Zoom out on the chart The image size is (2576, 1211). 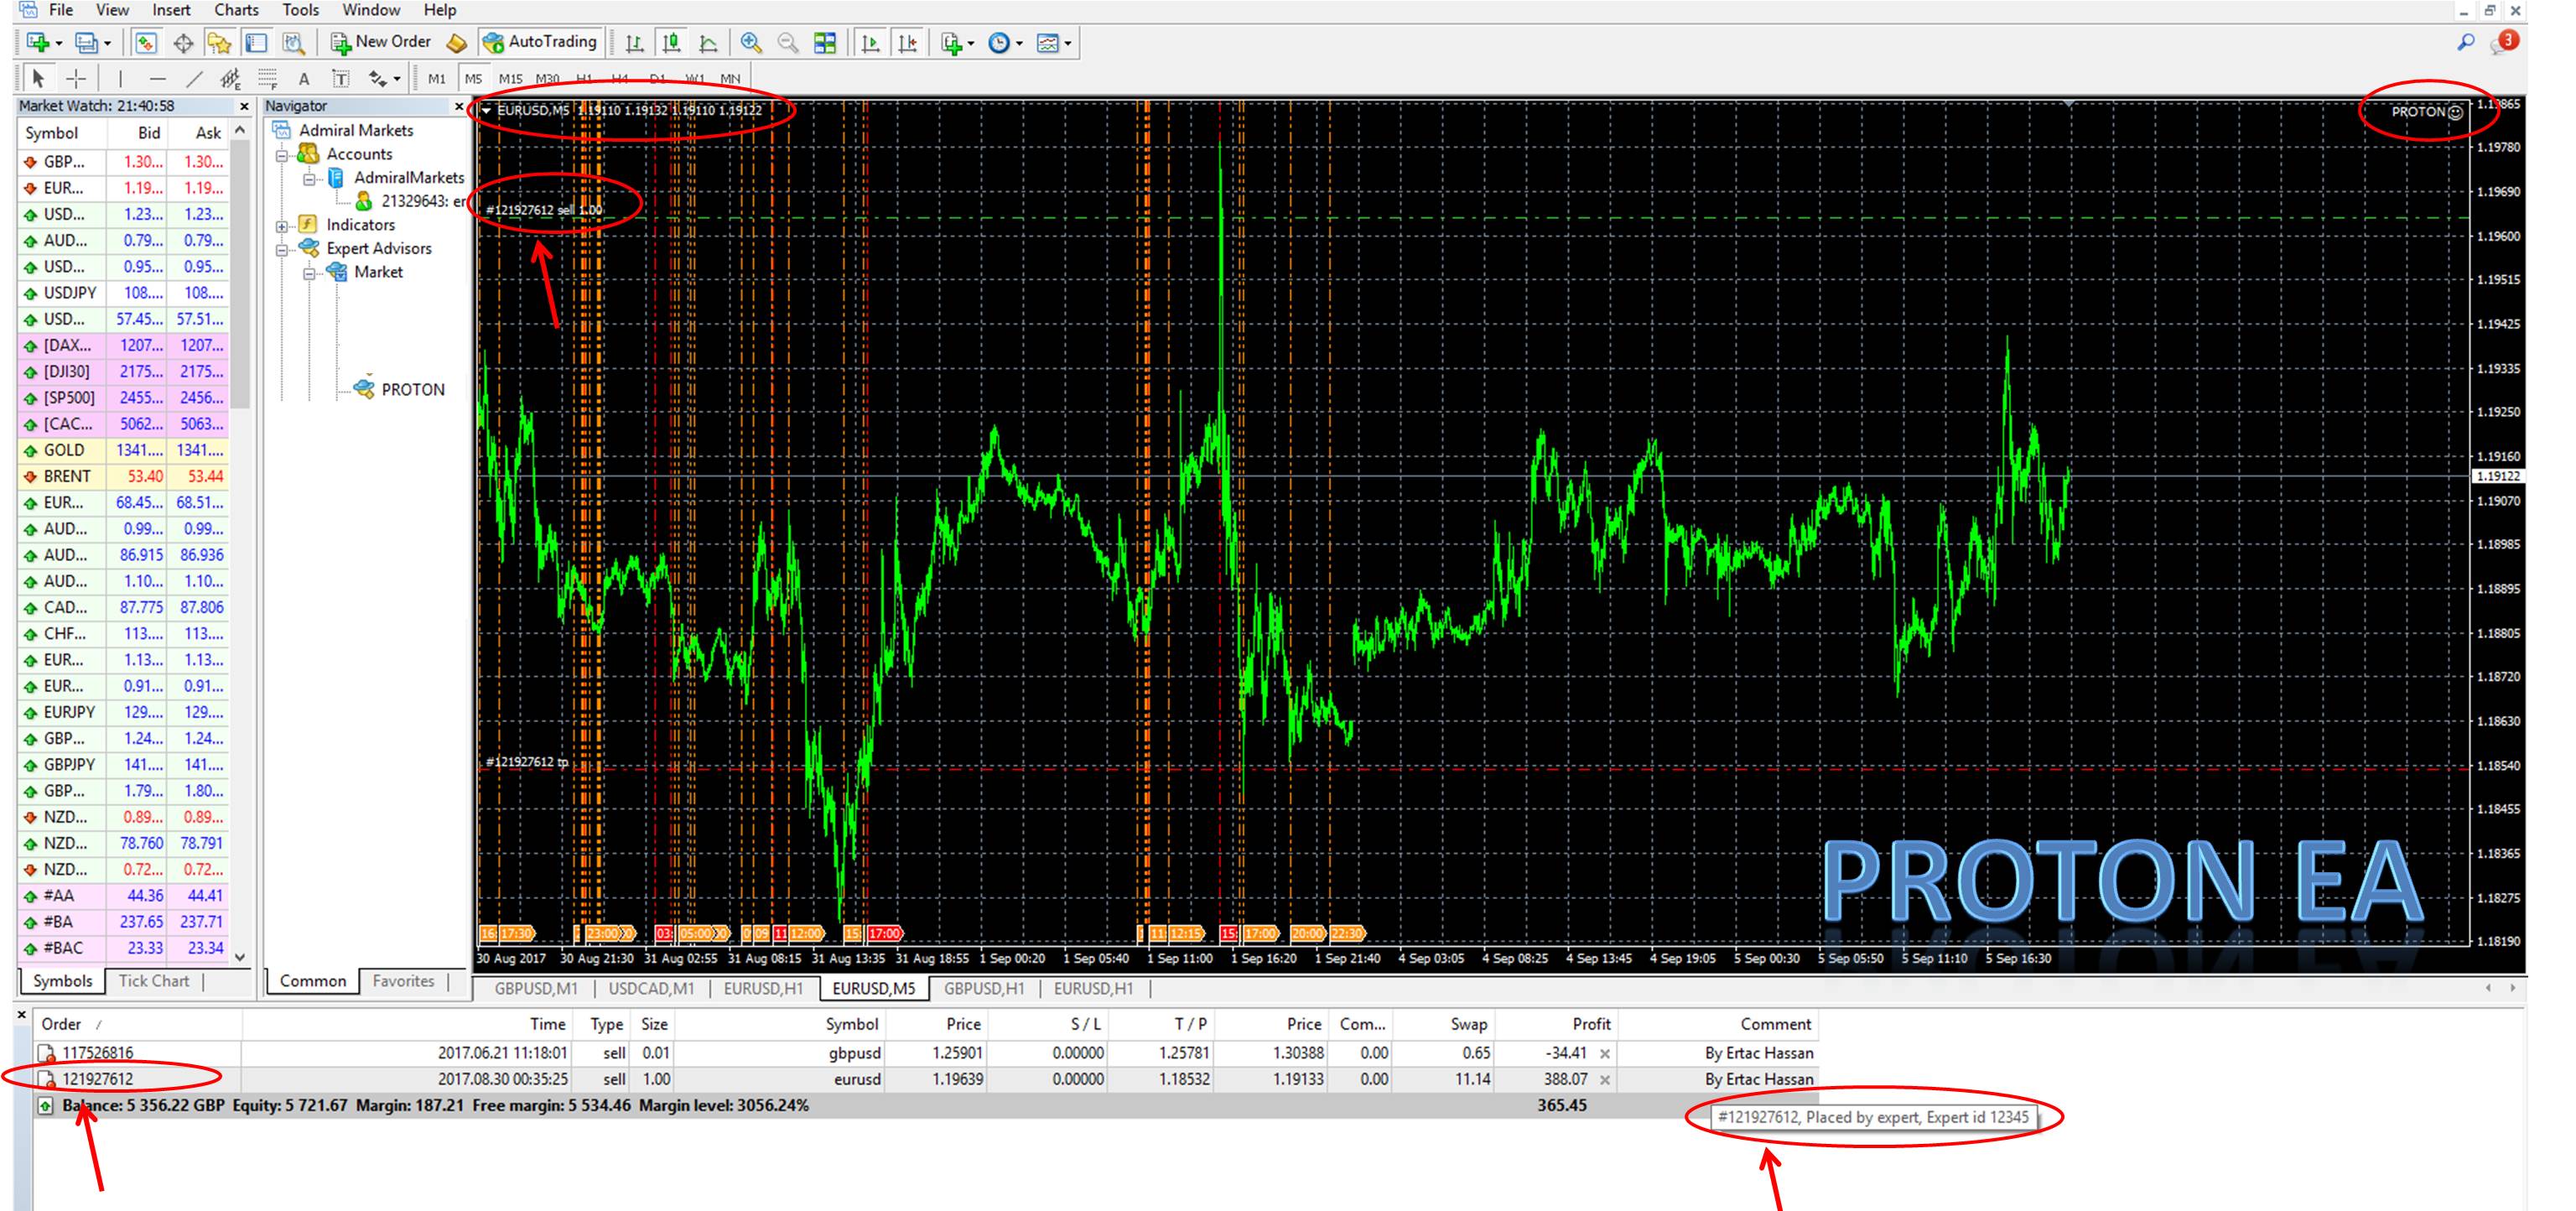[788, 43]
